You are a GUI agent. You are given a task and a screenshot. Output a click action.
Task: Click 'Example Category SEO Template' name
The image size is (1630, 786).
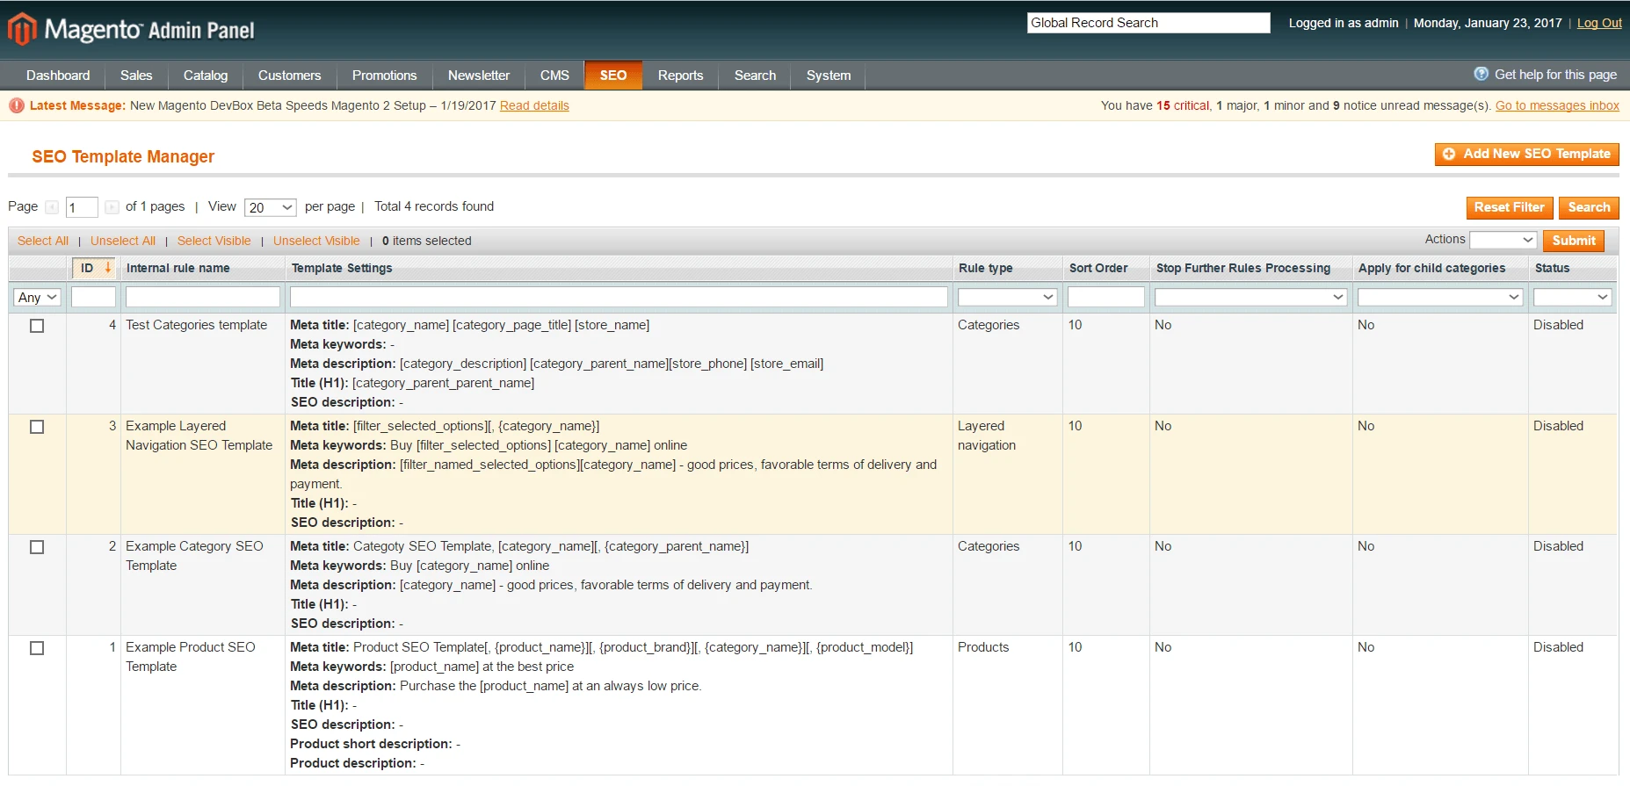pos(194,556)
